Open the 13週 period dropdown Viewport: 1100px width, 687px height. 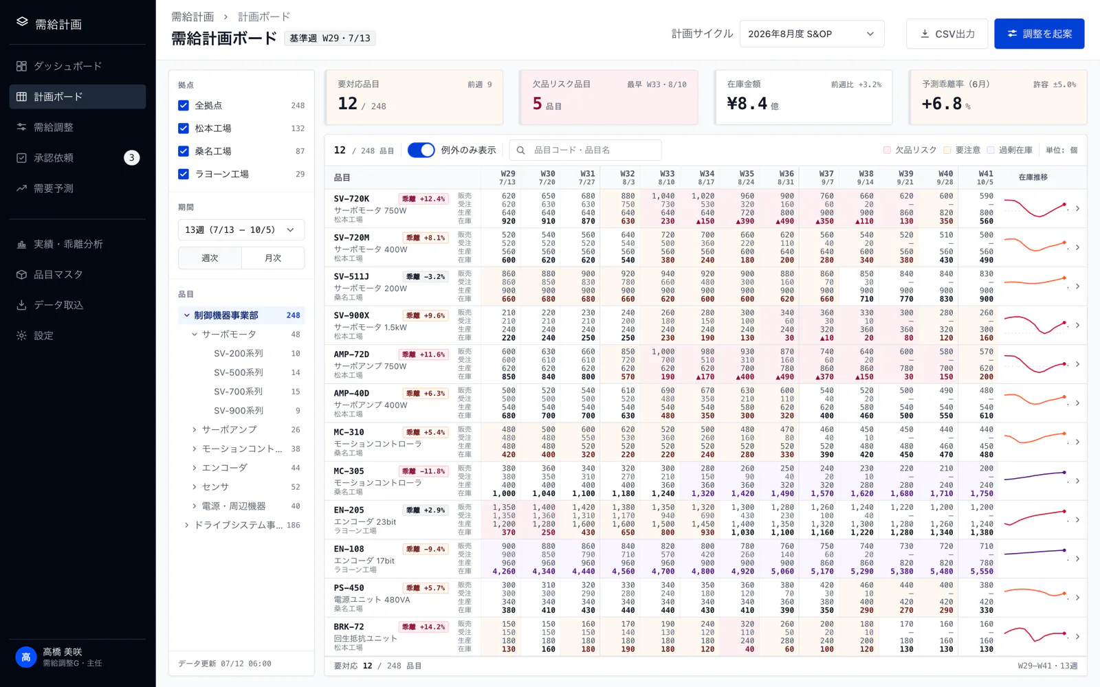(x=241, y=229)
